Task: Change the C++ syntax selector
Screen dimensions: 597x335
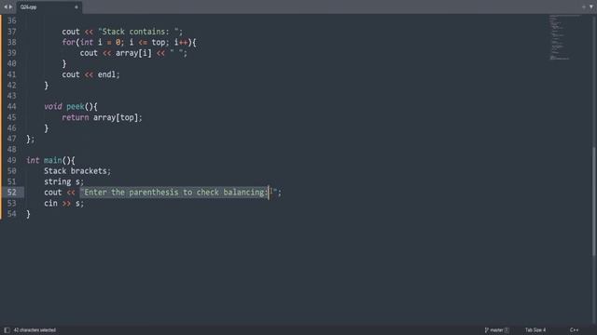Action: pyautogui.click(x=575, y=330)
